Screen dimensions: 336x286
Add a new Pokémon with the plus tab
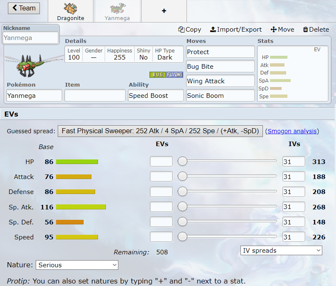click(x=164, y=11)
